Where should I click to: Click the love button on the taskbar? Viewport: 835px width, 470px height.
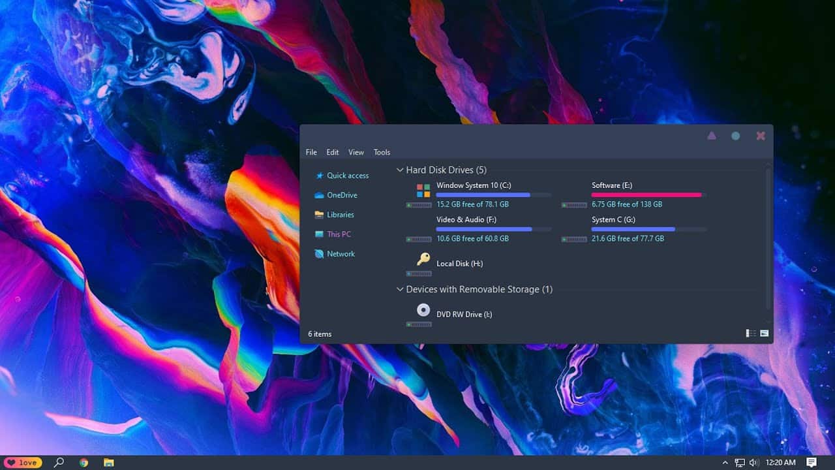click(22, 462)
